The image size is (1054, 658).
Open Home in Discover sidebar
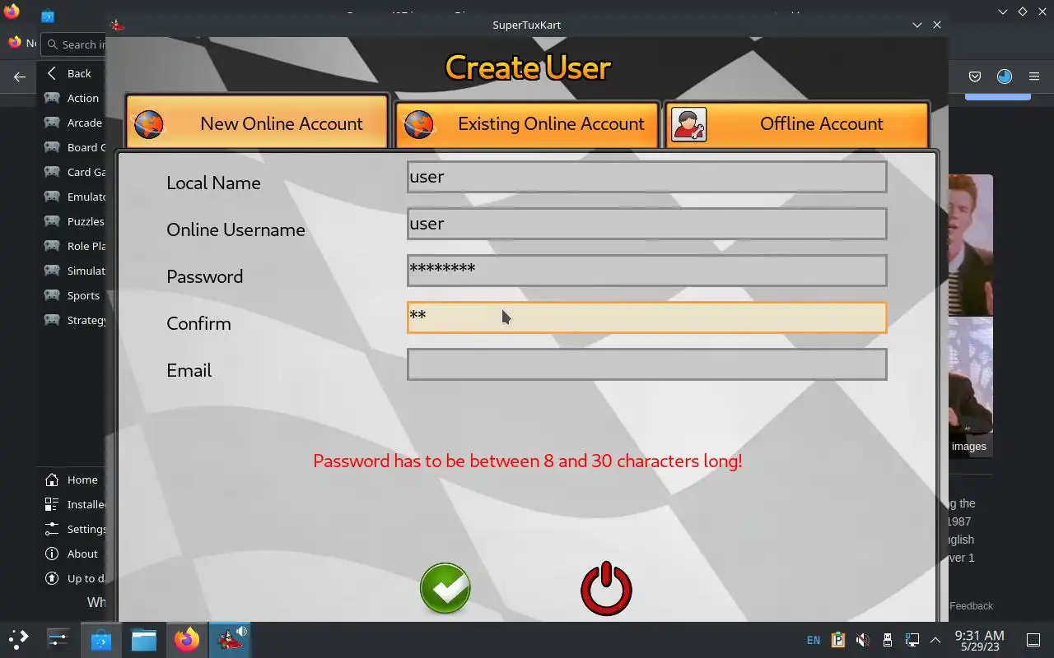pyautogui.click(x=72, y=480)
